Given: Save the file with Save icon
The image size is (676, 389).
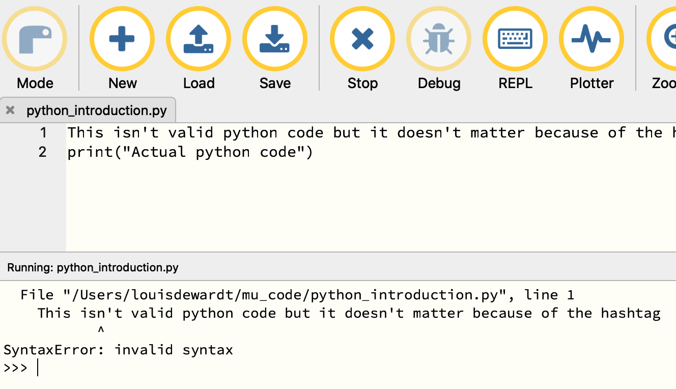Looking at the screenshot, I should click(275, 39).
